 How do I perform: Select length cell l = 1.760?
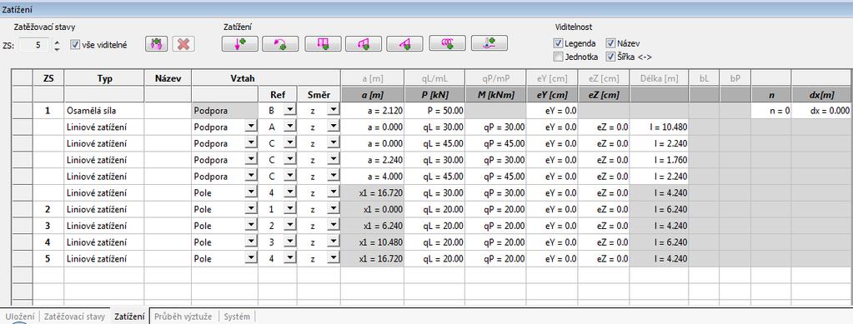pyautogui.click(x=660, y=160)
